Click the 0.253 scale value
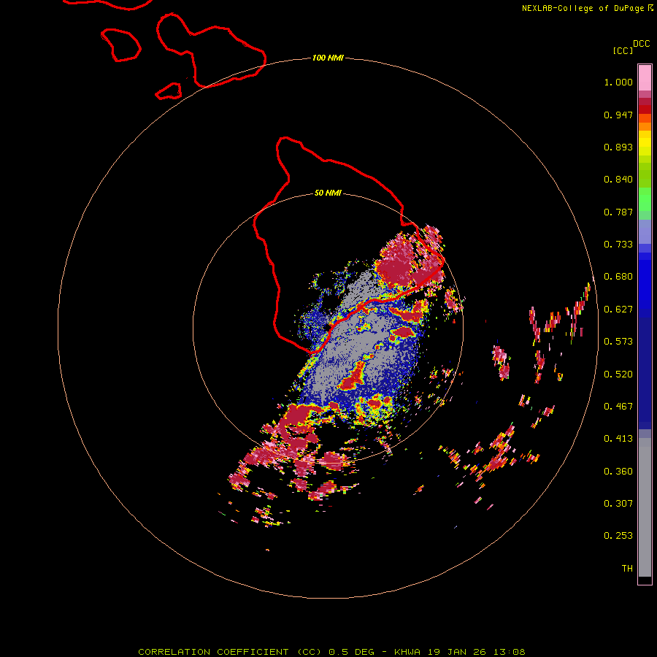The image size is (657, 657). [618, 536]
